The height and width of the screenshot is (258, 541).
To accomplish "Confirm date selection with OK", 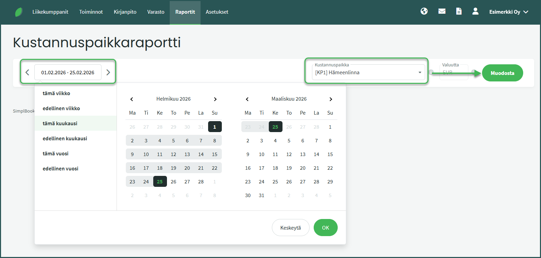I will point(325,228).
